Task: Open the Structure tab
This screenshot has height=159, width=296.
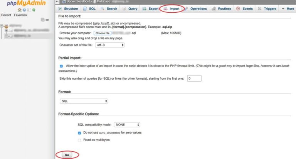Action: tap(68, 8)
